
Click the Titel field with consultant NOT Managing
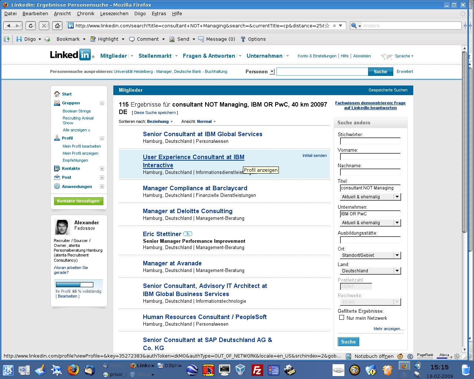[x=370, y=188]
